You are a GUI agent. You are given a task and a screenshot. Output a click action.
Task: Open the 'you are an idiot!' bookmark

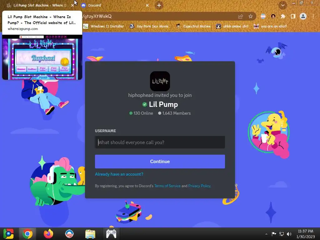[270, 26]
